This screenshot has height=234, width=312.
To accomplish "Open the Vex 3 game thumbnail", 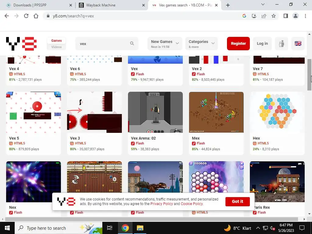I will (x=94, y=112).
